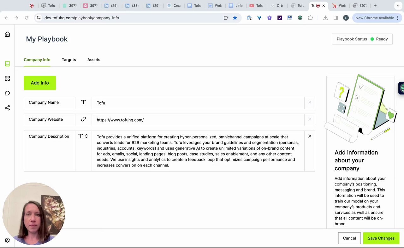Switch to the Assets tab
This screenshot has width=404, height=248.
point(94,60)
